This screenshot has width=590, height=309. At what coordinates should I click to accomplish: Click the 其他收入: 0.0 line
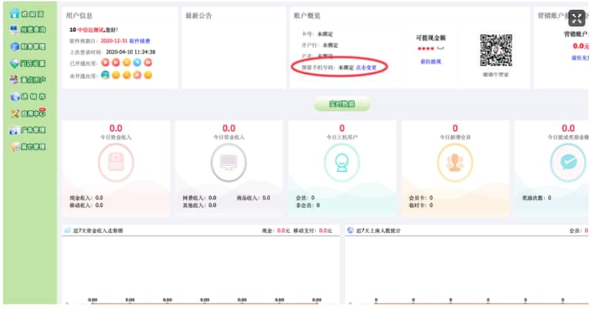(x=200, y=205)
